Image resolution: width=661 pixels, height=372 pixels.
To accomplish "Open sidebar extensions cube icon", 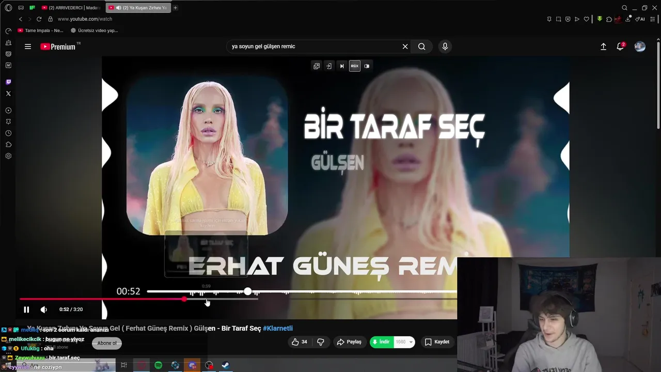I will (8, 145).
